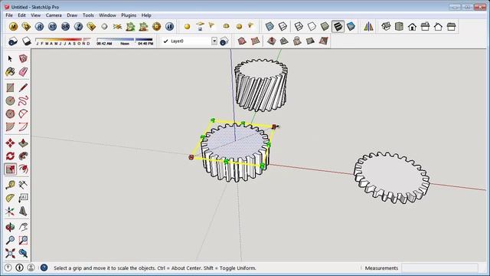Open the Layer0 dropdown arrow
This screenshot has width=490, height=276.
[x=214, y=41]
